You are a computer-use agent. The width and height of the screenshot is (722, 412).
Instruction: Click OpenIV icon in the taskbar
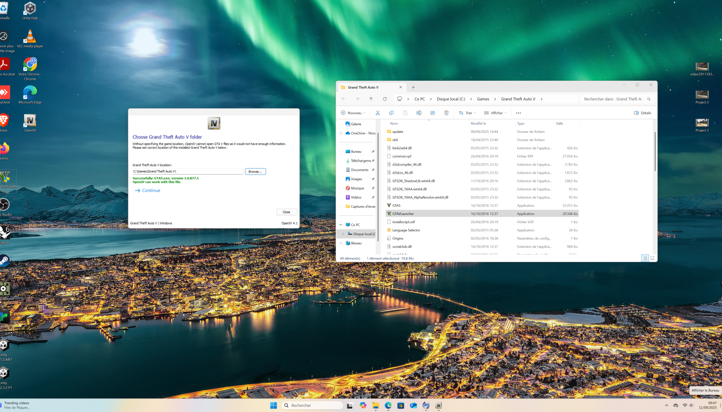point(438,406)
